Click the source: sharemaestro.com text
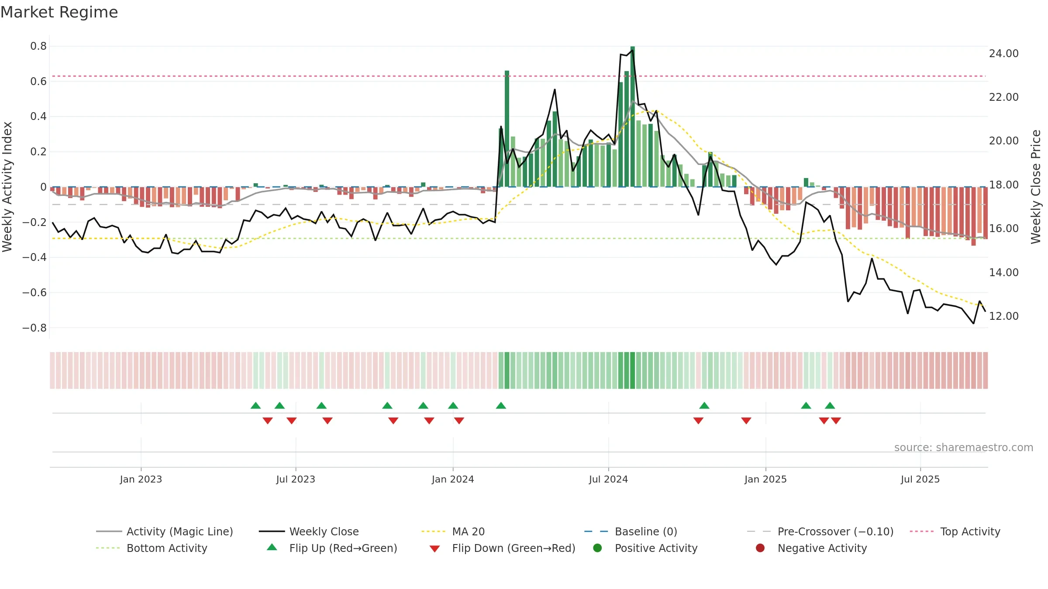Image resolution: width=1048 pixels, height=589 pixels. click(x=964, y=447)
